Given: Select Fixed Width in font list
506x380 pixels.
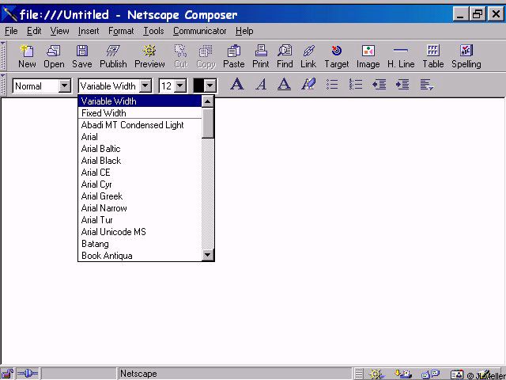Looking at the screenshot, I should pyautogui.click(x=140, y=113).
